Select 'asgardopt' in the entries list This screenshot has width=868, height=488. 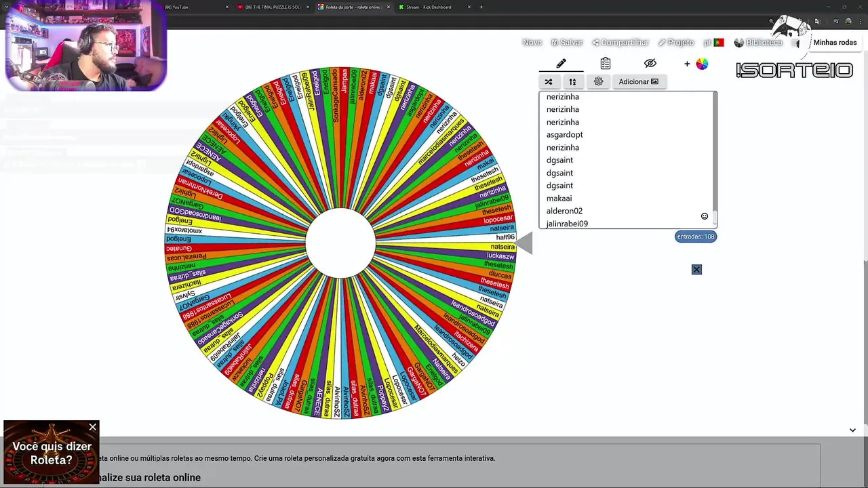click(x=565, y=135)
